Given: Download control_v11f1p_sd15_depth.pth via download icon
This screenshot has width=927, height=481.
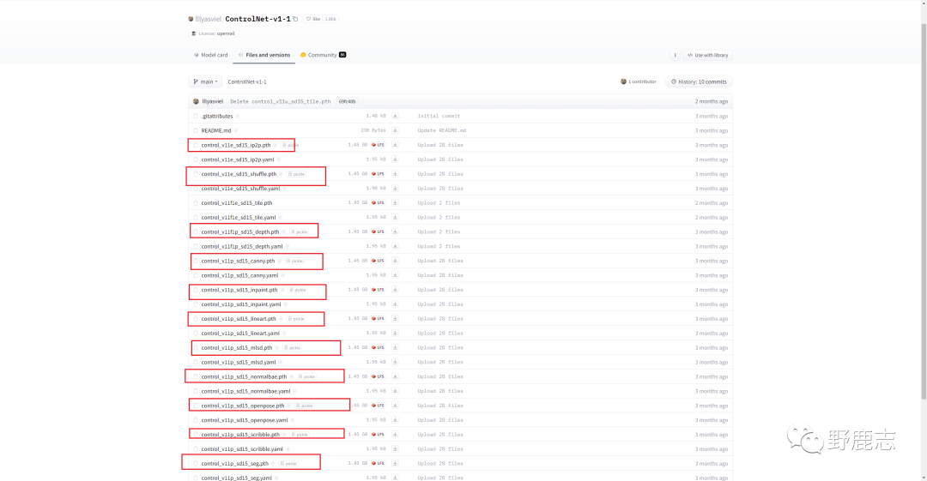Looking at the screenshot, I should (395, 231).
